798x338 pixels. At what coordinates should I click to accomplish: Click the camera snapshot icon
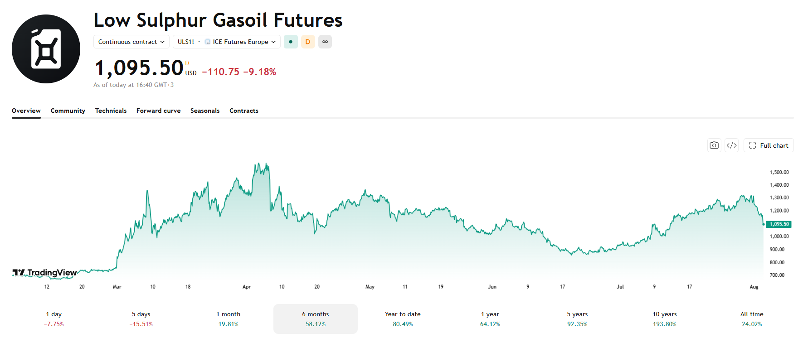[714, 145]
